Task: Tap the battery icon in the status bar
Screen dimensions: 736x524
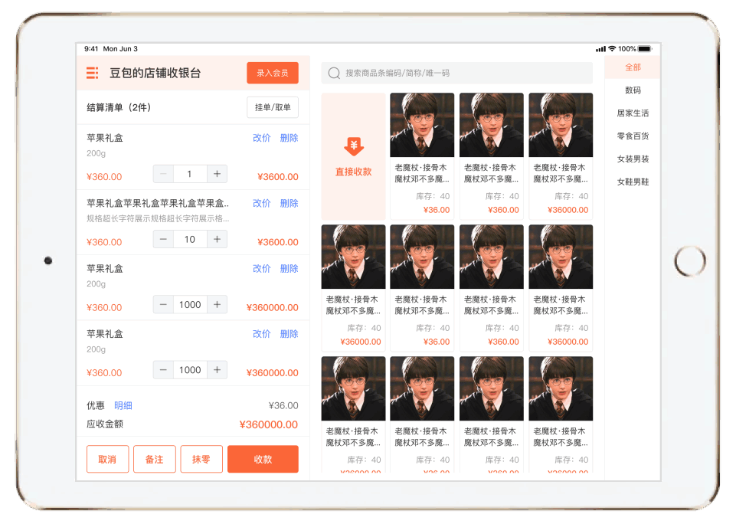Action: click(645, 49)
